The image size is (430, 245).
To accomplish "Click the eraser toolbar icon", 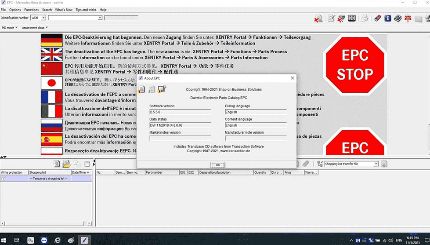I will 378,18.
